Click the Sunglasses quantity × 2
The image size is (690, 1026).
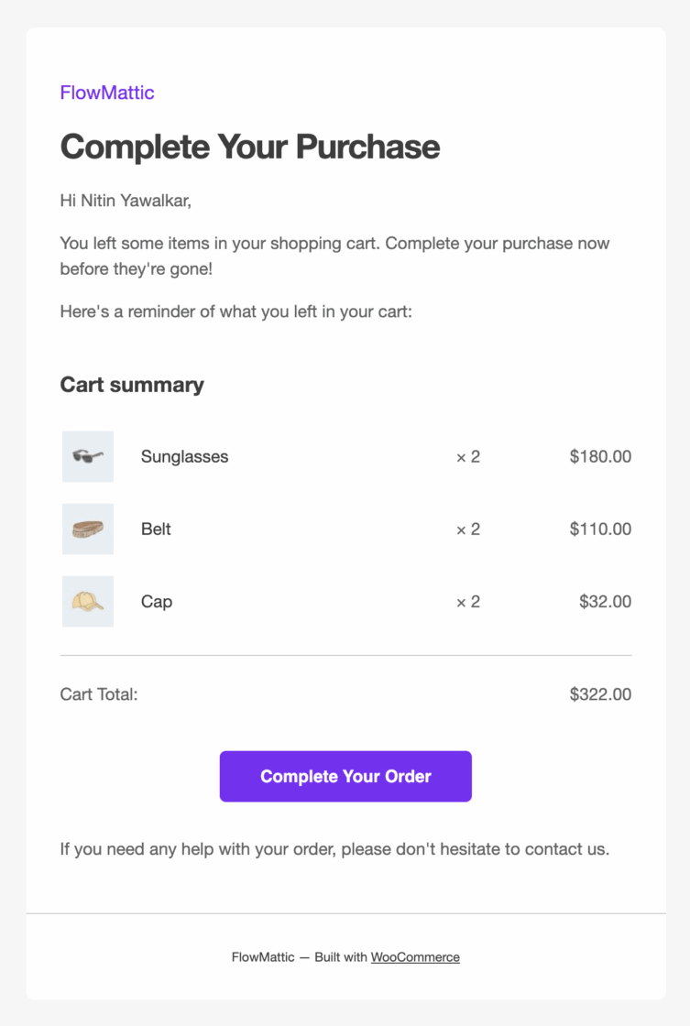tap(468, 456)
